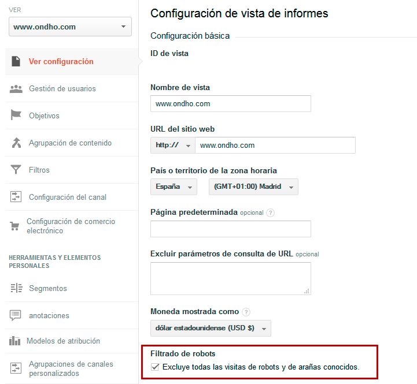Screen dimensions: 417x384
Task: Click the Configuración del canal arrows icon
Action: [x=16, y=197]
